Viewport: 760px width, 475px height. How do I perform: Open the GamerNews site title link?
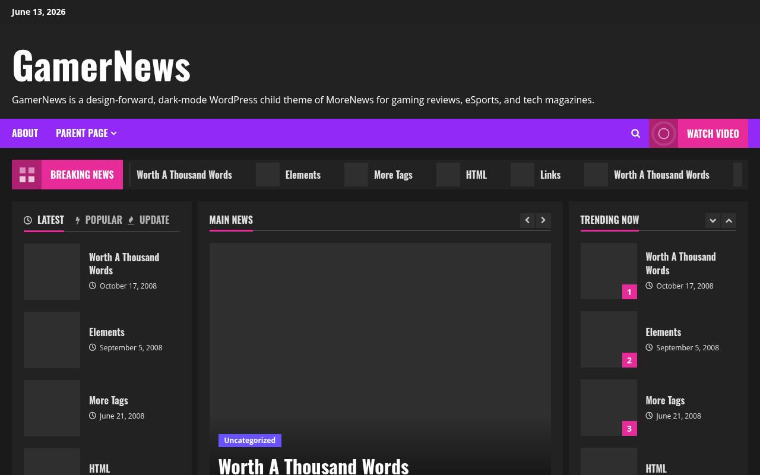102,65
